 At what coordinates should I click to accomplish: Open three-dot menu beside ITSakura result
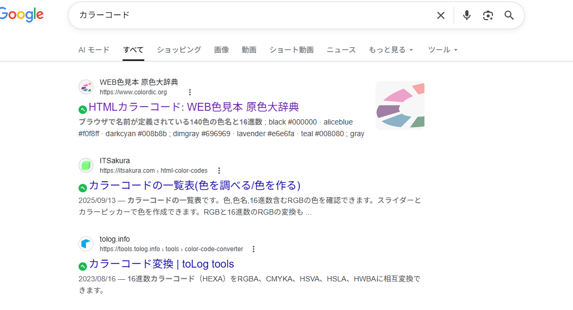(x=219, y=171)
